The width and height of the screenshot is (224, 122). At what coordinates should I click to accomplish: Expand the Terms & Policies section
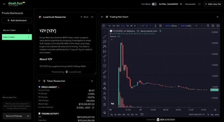point(17,116)
